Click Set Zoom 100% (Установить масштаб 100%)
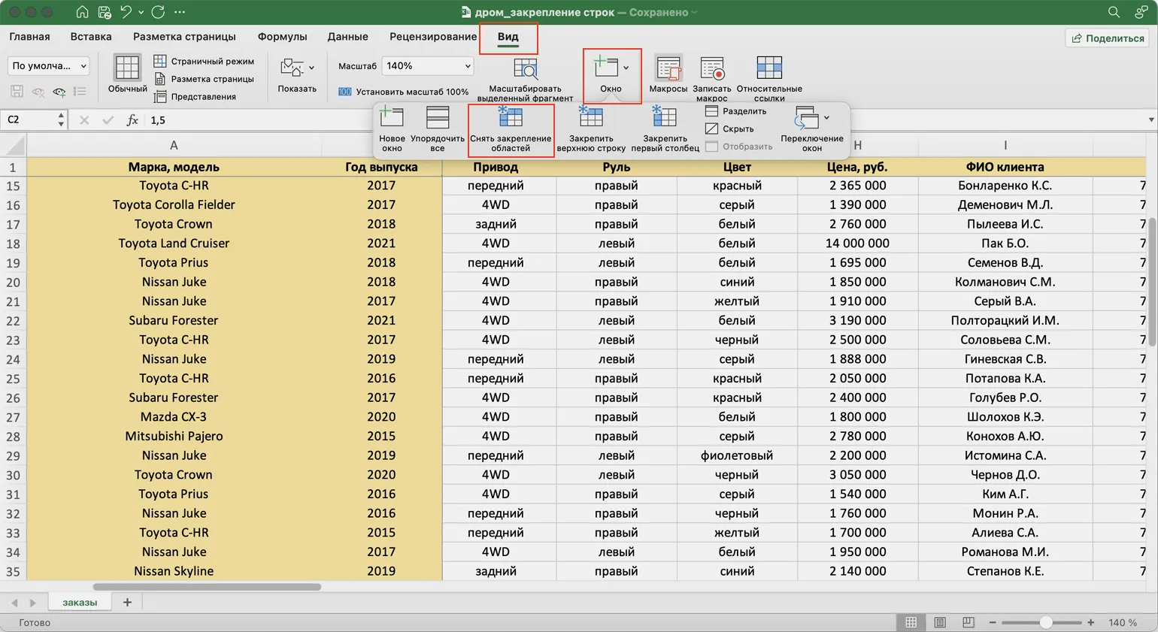1158x632 pixels. point(404,92)
